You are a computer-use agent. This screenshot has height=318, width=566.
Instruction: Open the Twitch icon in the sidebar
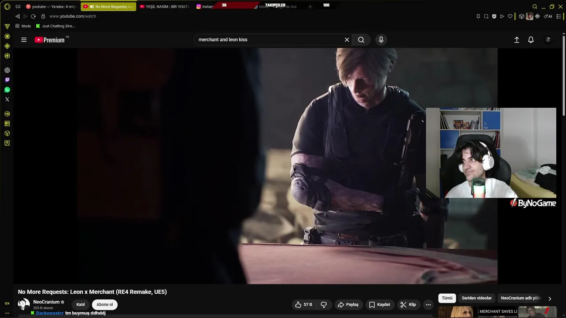(7, 80)
